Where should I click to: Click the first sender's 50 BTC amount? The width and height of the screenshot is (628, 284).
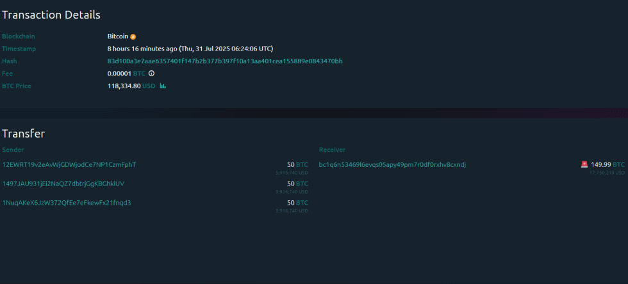297,165
